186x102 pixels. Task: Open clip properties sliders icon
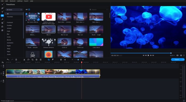click(x=41, y=60)
